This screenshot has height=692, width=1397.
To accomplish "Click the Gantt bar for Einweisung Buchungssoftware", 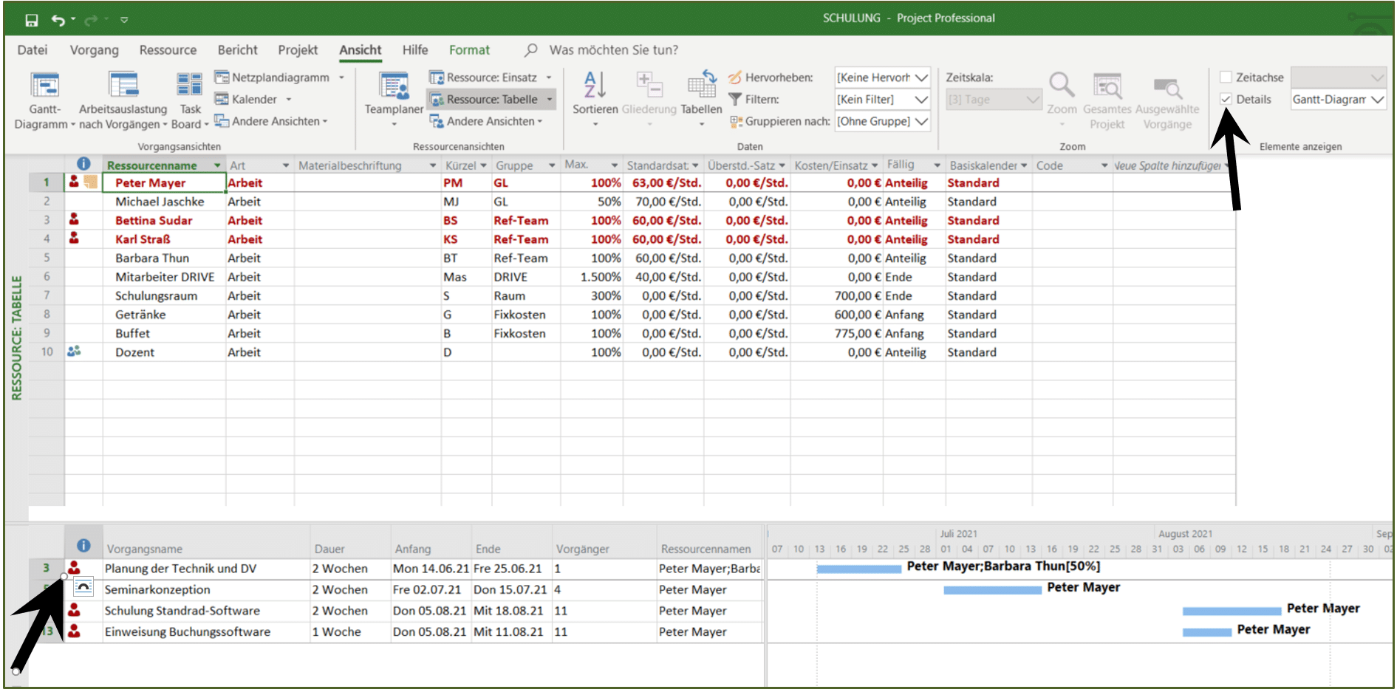I will (x=1207, y=631).
